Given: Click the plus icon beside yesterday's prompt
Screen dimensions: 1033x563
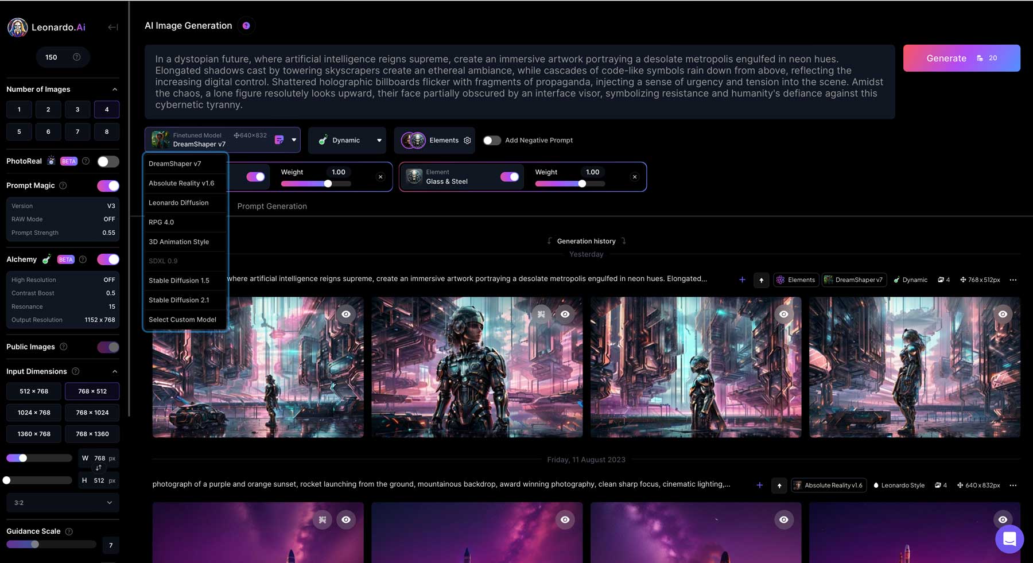Looking at the screenshot, I should [741, 279].
